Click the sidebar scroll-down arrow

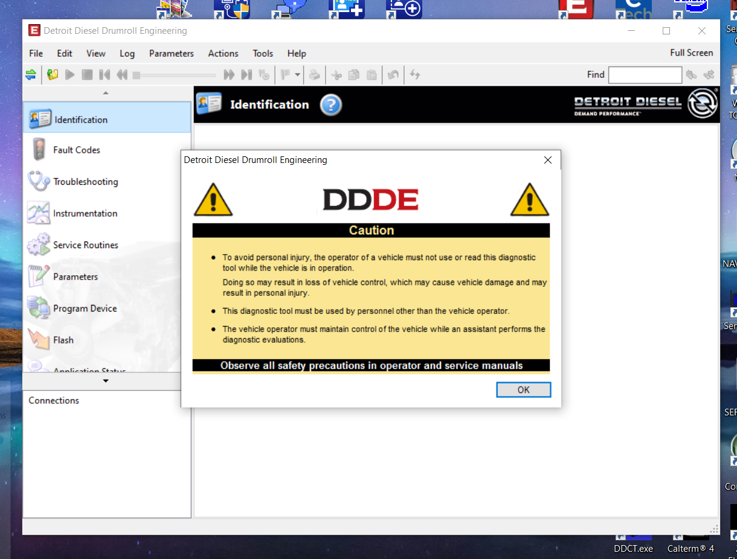106,380
